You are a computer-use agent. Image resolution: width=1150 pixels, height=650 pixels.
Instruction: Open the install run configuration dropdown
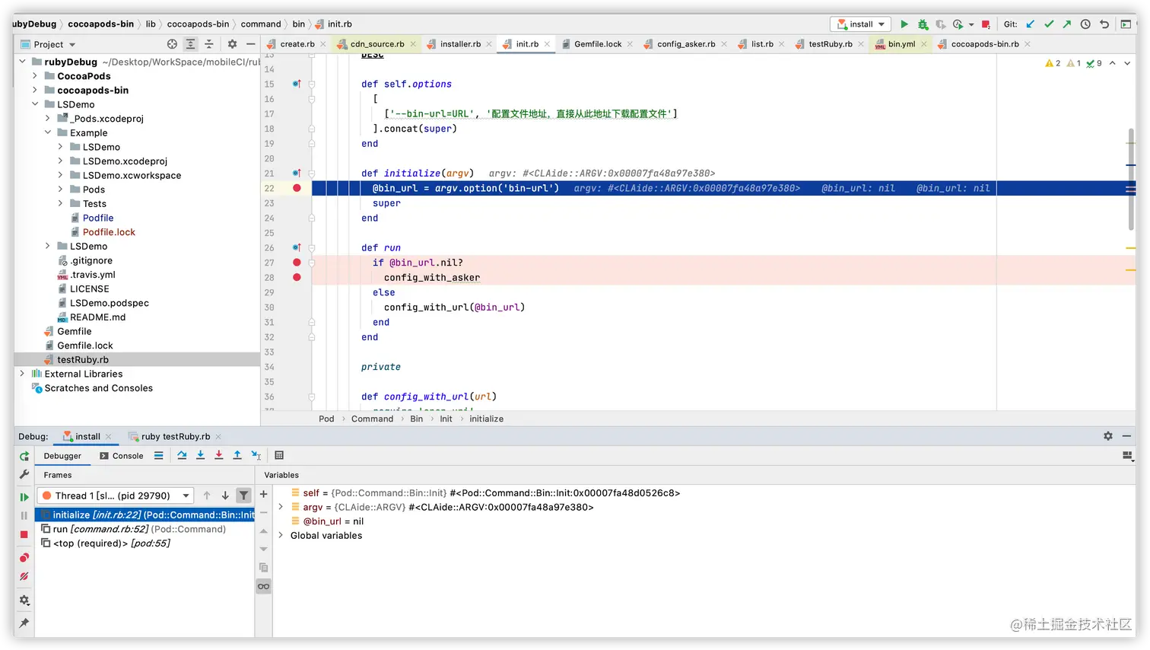(x=861, y=24)
